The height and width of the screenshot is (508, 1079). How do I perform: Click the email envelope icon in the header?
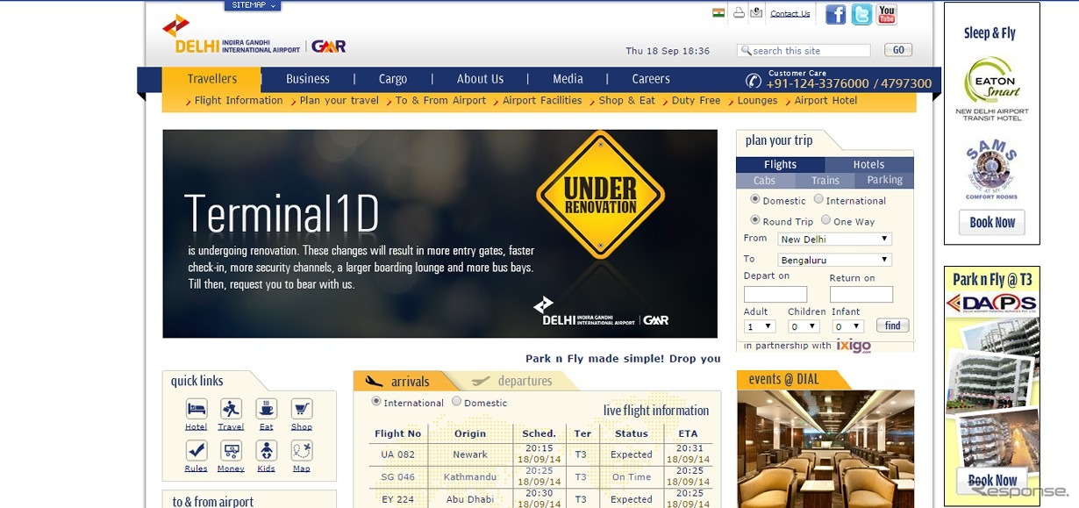click(x=756, y=12)
